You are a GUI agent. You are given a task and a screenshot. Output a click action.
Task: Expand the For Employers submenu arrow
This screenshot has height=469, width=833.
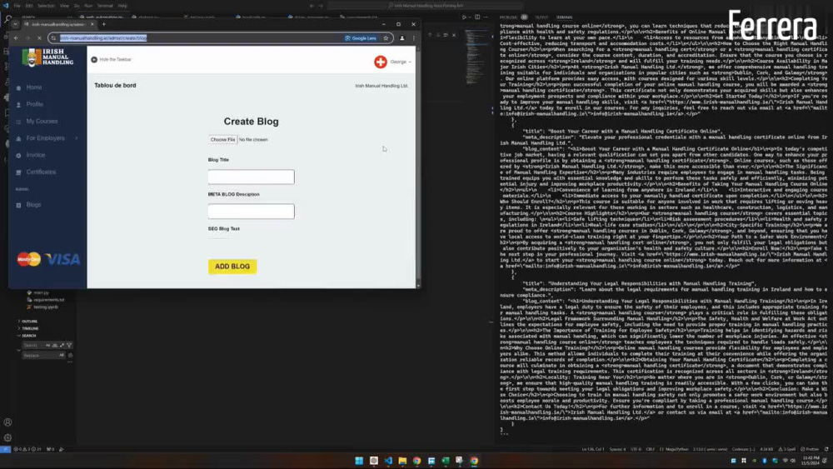pos(76,138)
